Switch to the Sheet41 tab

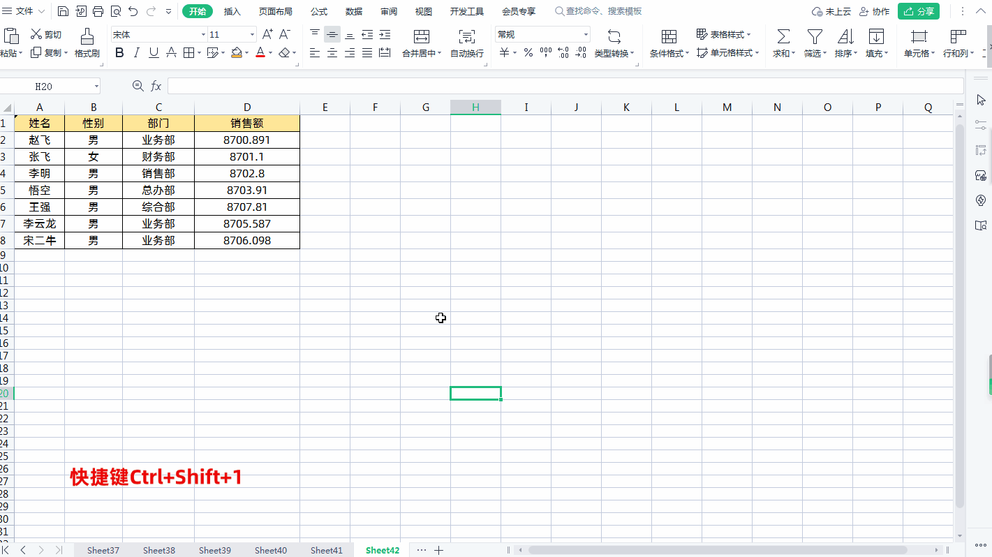[327, 550]
